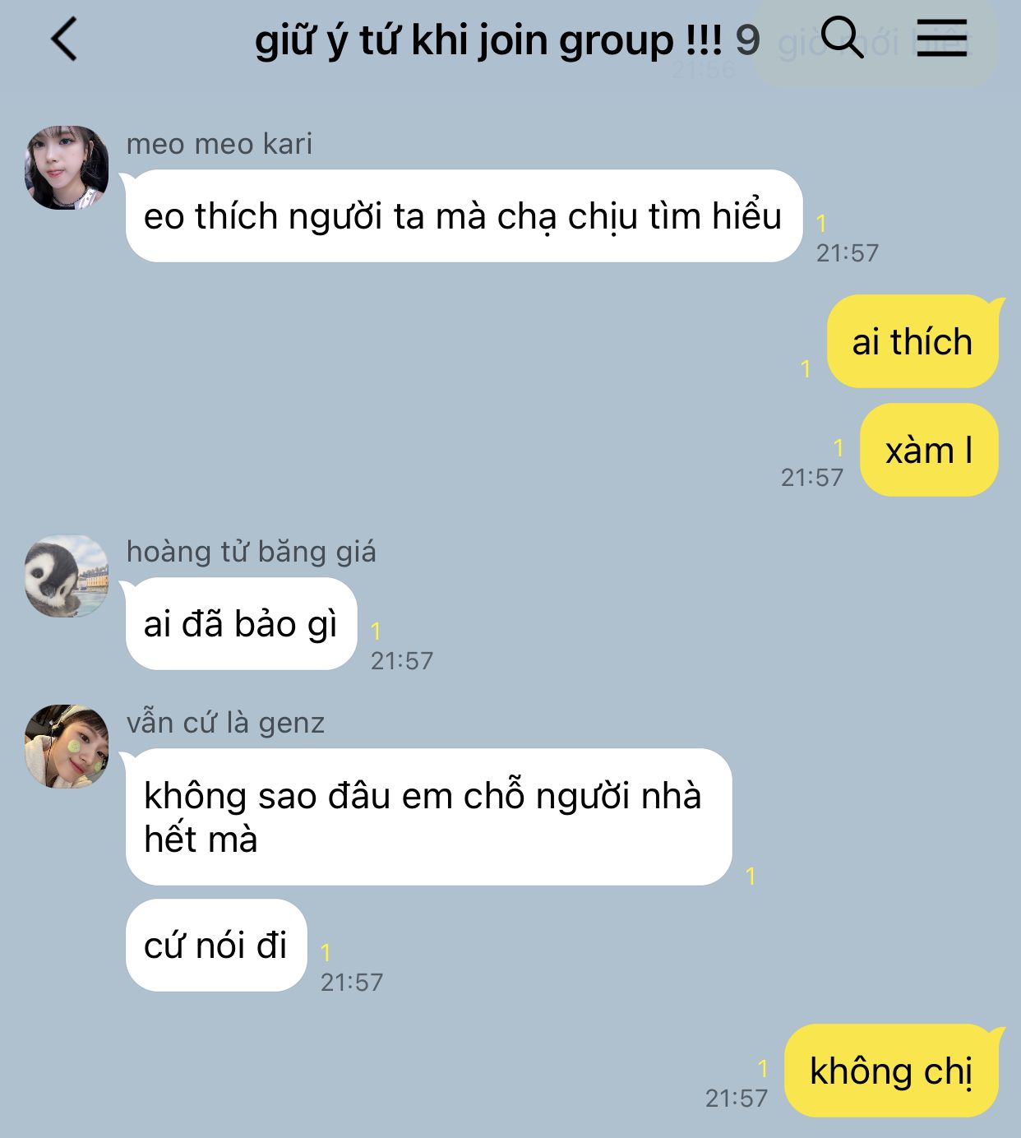The height and width of the screenshot is (1138, 1021).
Task: Tap the read count beside 'ai đã bảo gì'
Action: (376, 631)
